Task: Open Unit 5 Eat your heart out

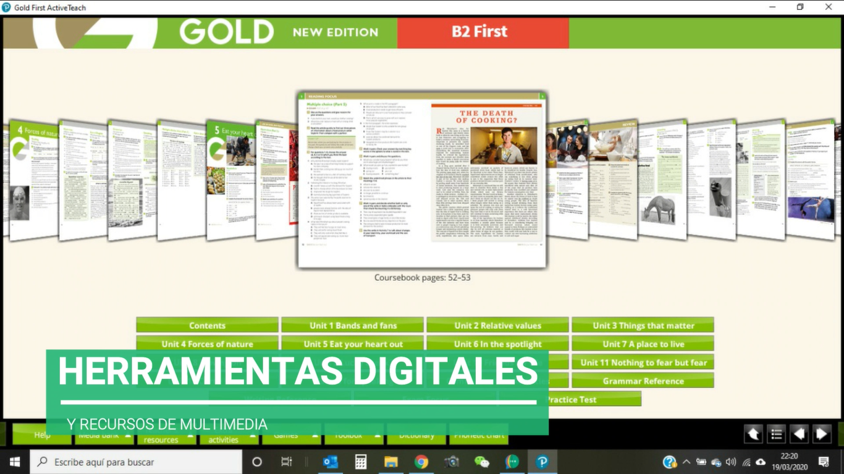Action: point(353,344)
